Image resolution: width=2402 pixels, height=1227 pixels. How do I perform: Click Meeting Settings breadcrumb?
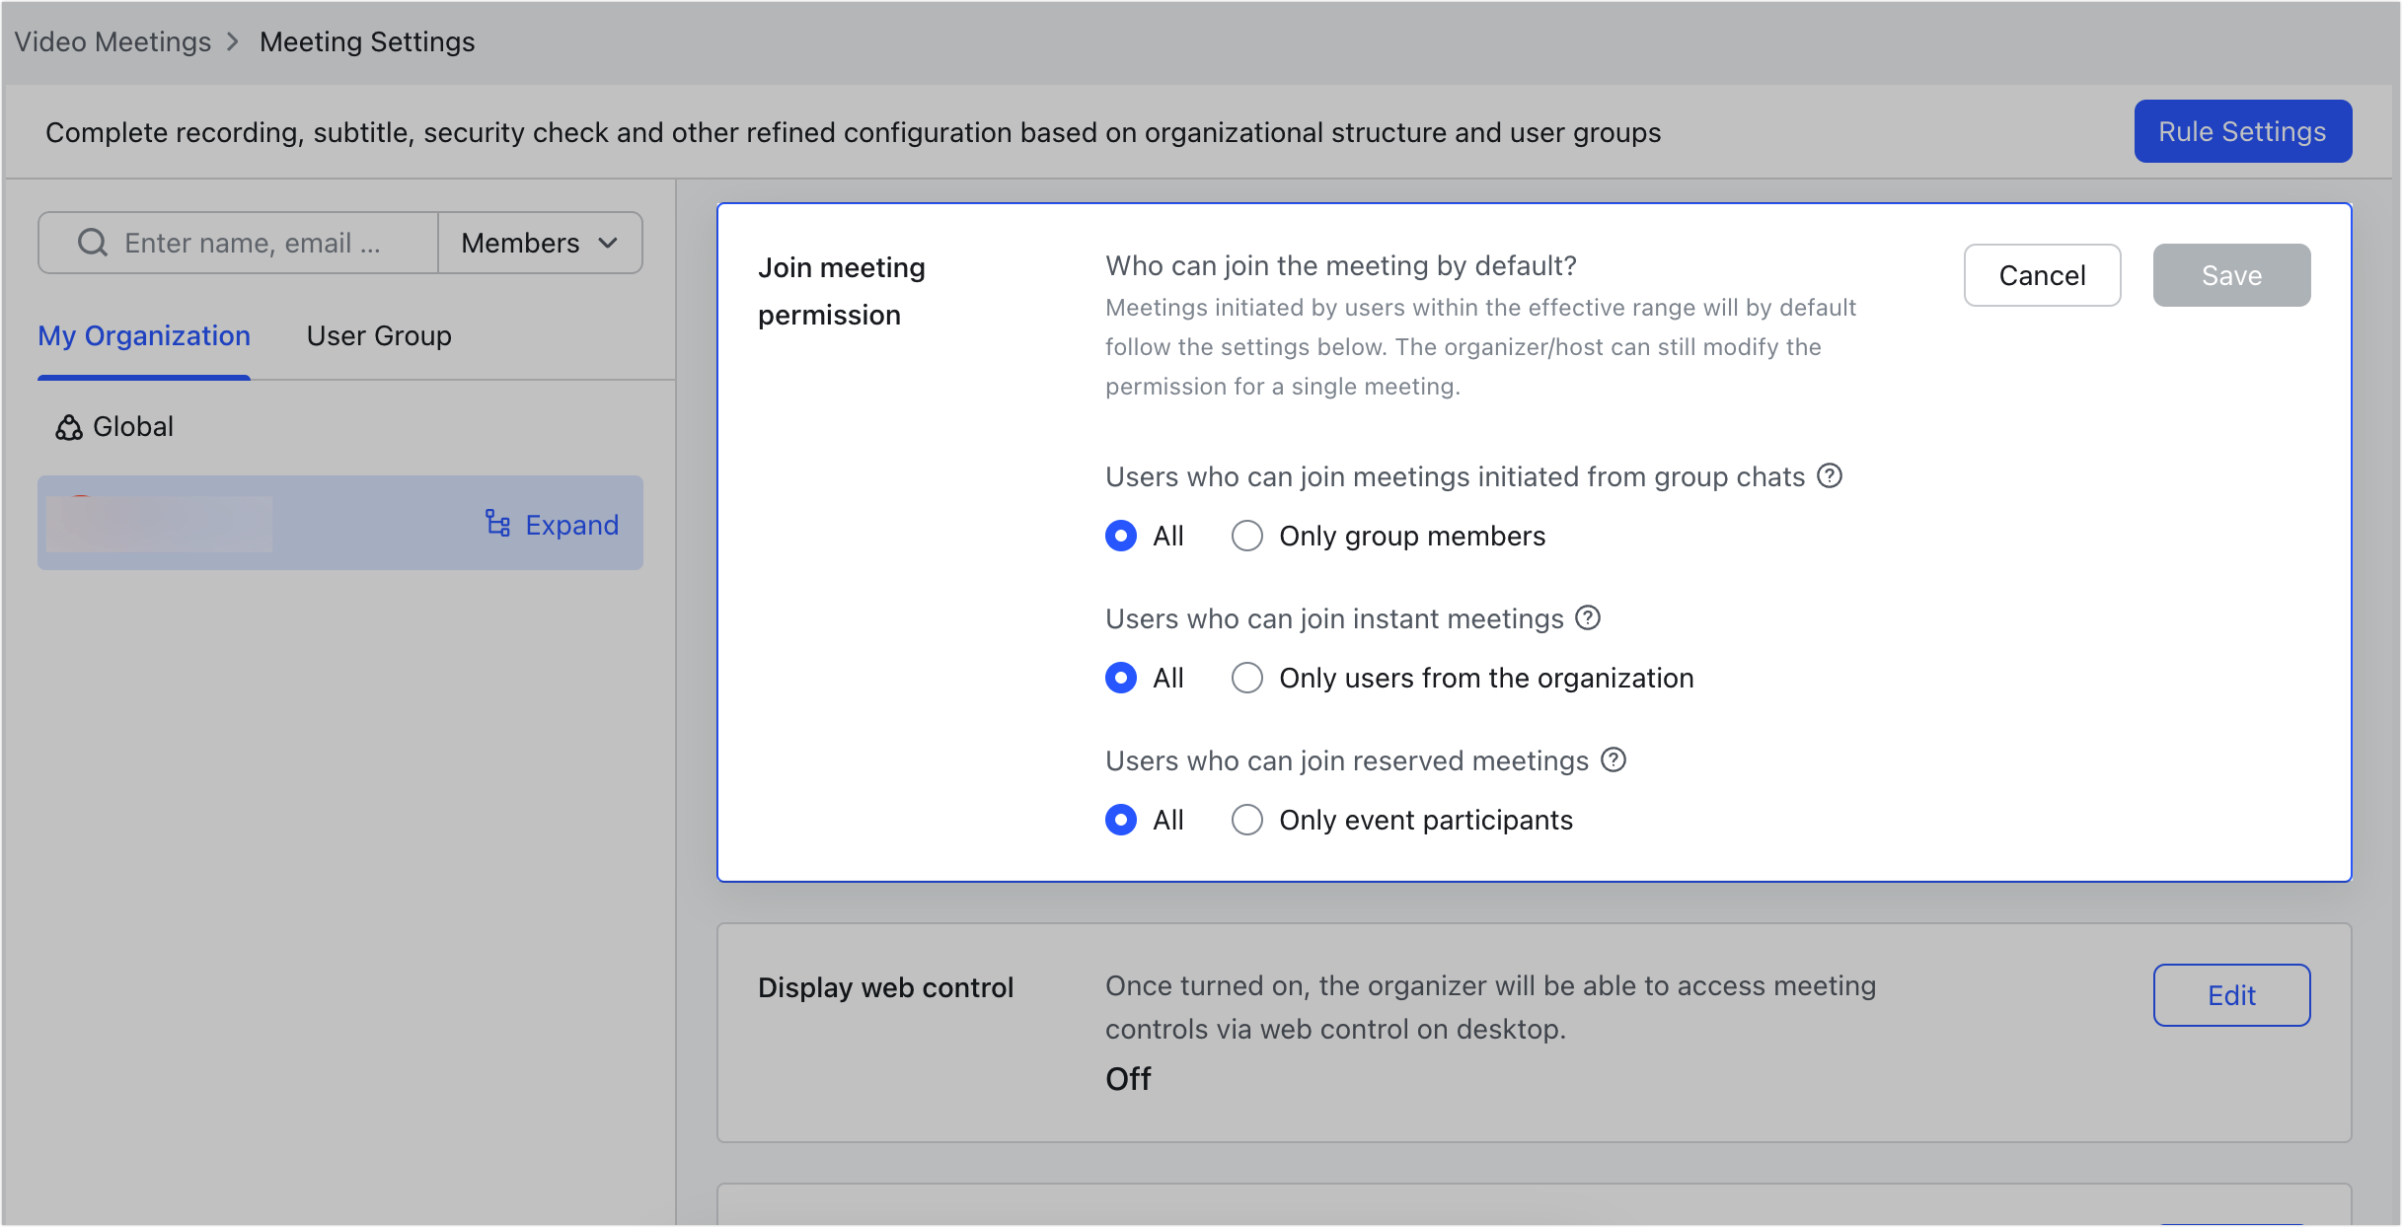click(x=367, y=41)
